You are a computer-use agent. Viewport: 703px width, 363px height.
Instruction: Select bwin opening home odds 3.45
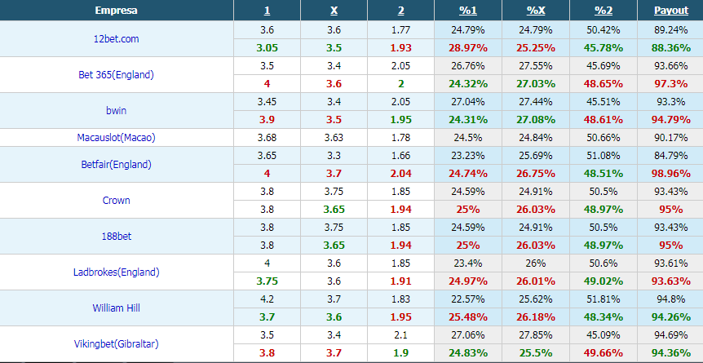pos(267,102)
